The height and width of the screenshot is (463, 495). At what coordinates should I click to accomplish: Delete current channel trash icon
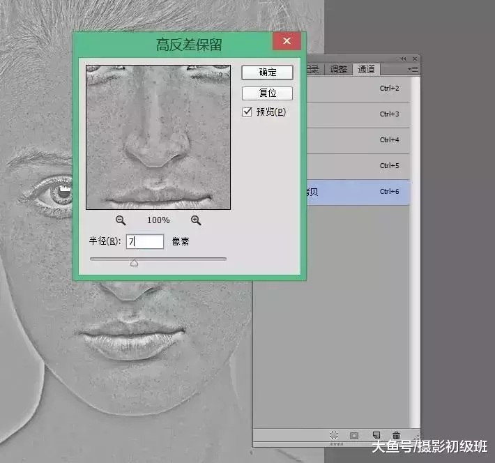(x=397, y=435)
